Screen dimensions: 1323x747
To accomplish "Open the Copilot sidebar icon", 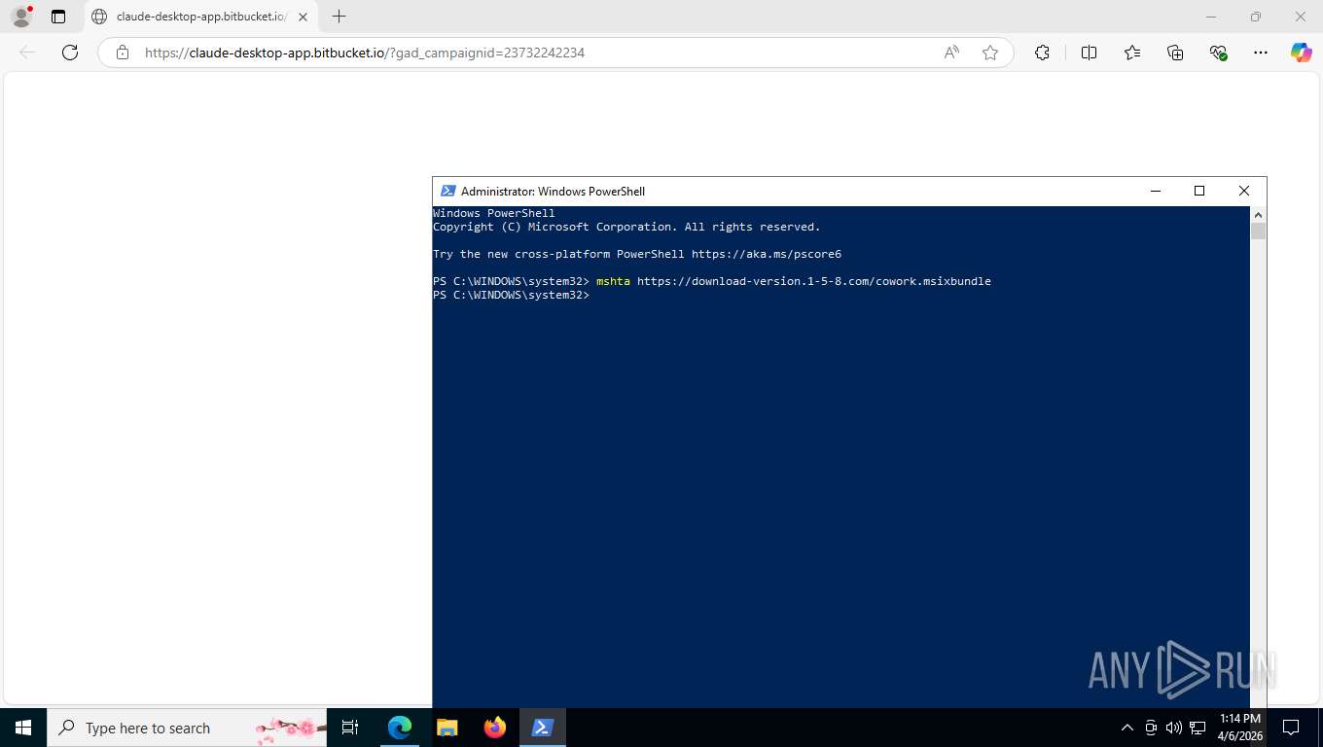I will [x=1302, y=53].
